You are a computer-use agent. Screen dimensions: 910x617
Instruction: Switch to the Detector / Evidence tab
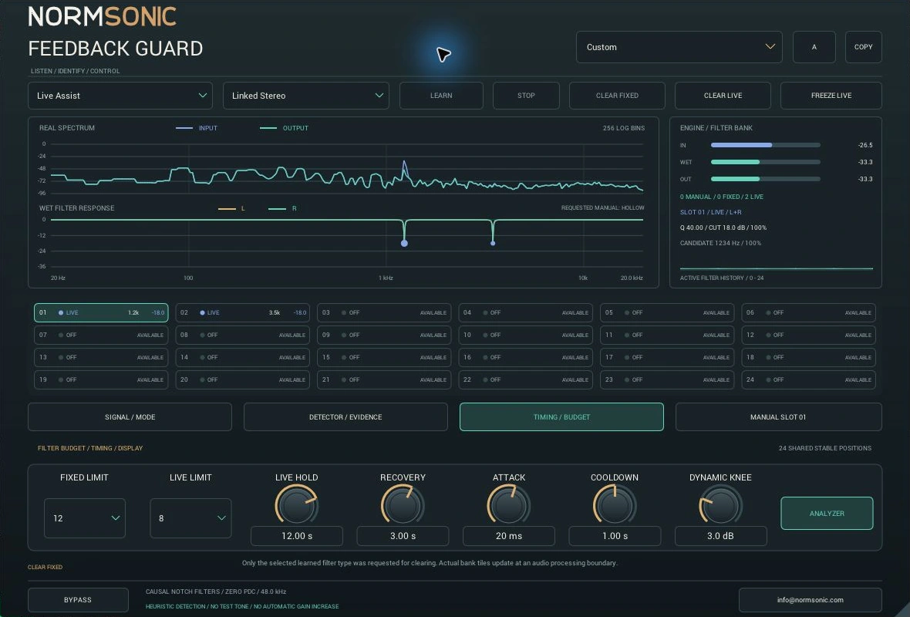point(345,416)
